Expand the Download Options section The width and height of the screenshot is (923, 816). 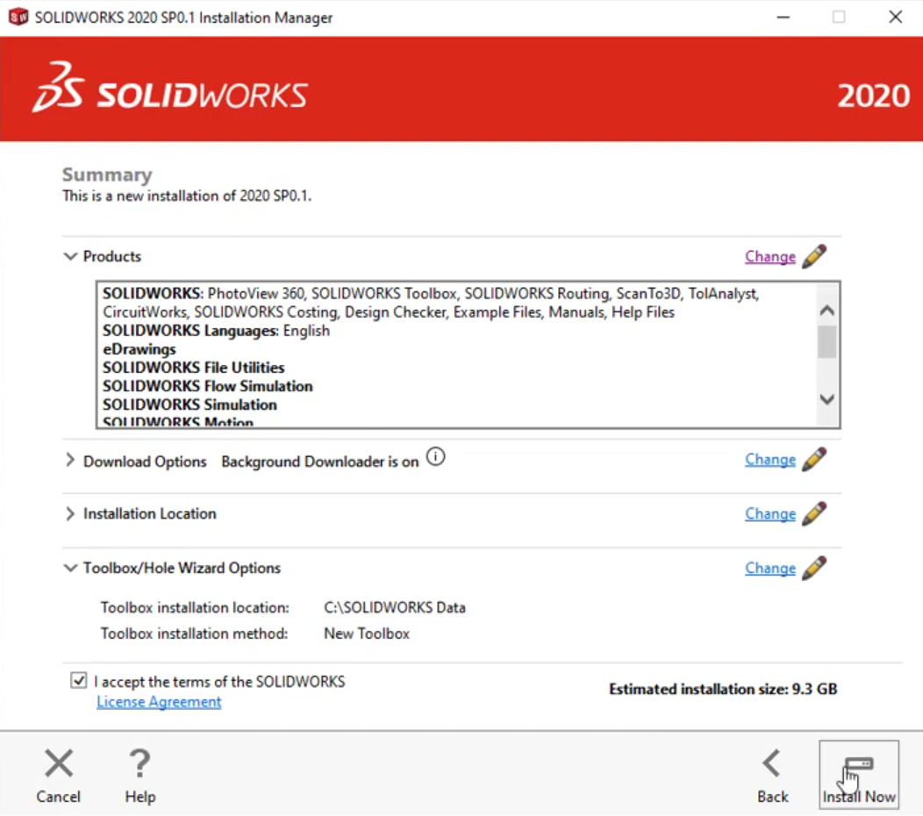point(70,461)
